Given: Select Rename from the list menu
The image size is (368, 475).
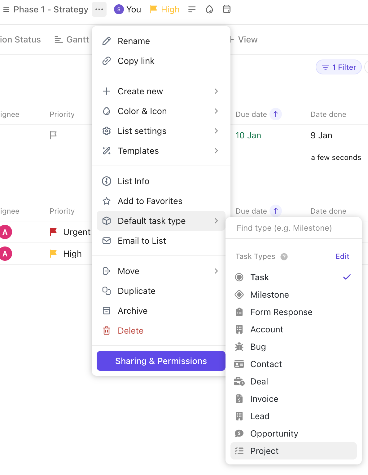Looking at the screenshot, I should pyautogui.click(x=134, y=41).
